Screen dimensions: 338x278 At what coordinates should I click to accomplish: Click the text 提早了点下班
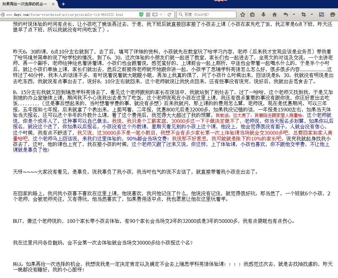(28, 30)
